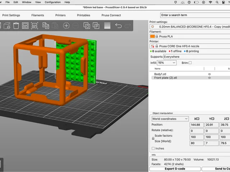Click the Copy toolbar icon

point(46,25)
